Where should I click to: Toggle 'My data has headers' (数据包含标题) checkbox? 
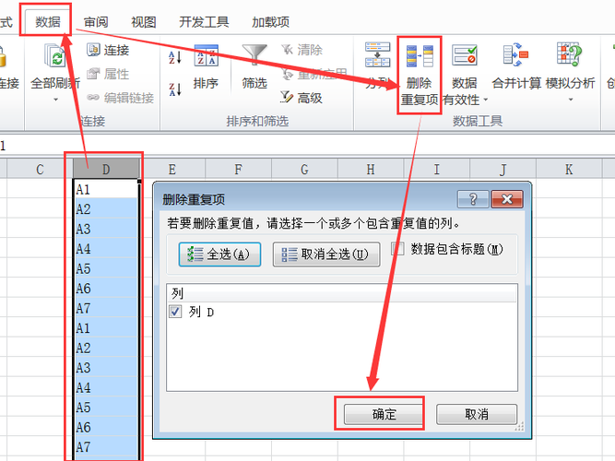tap(397, 249)
